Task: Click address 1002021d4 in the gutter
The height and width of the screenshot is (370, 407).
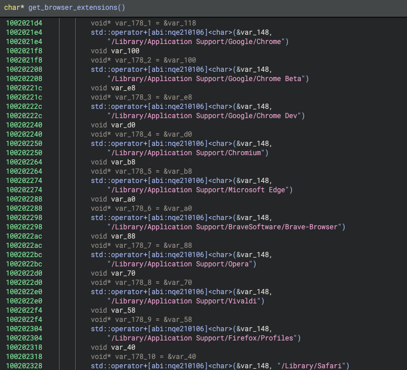Action: 24,23
